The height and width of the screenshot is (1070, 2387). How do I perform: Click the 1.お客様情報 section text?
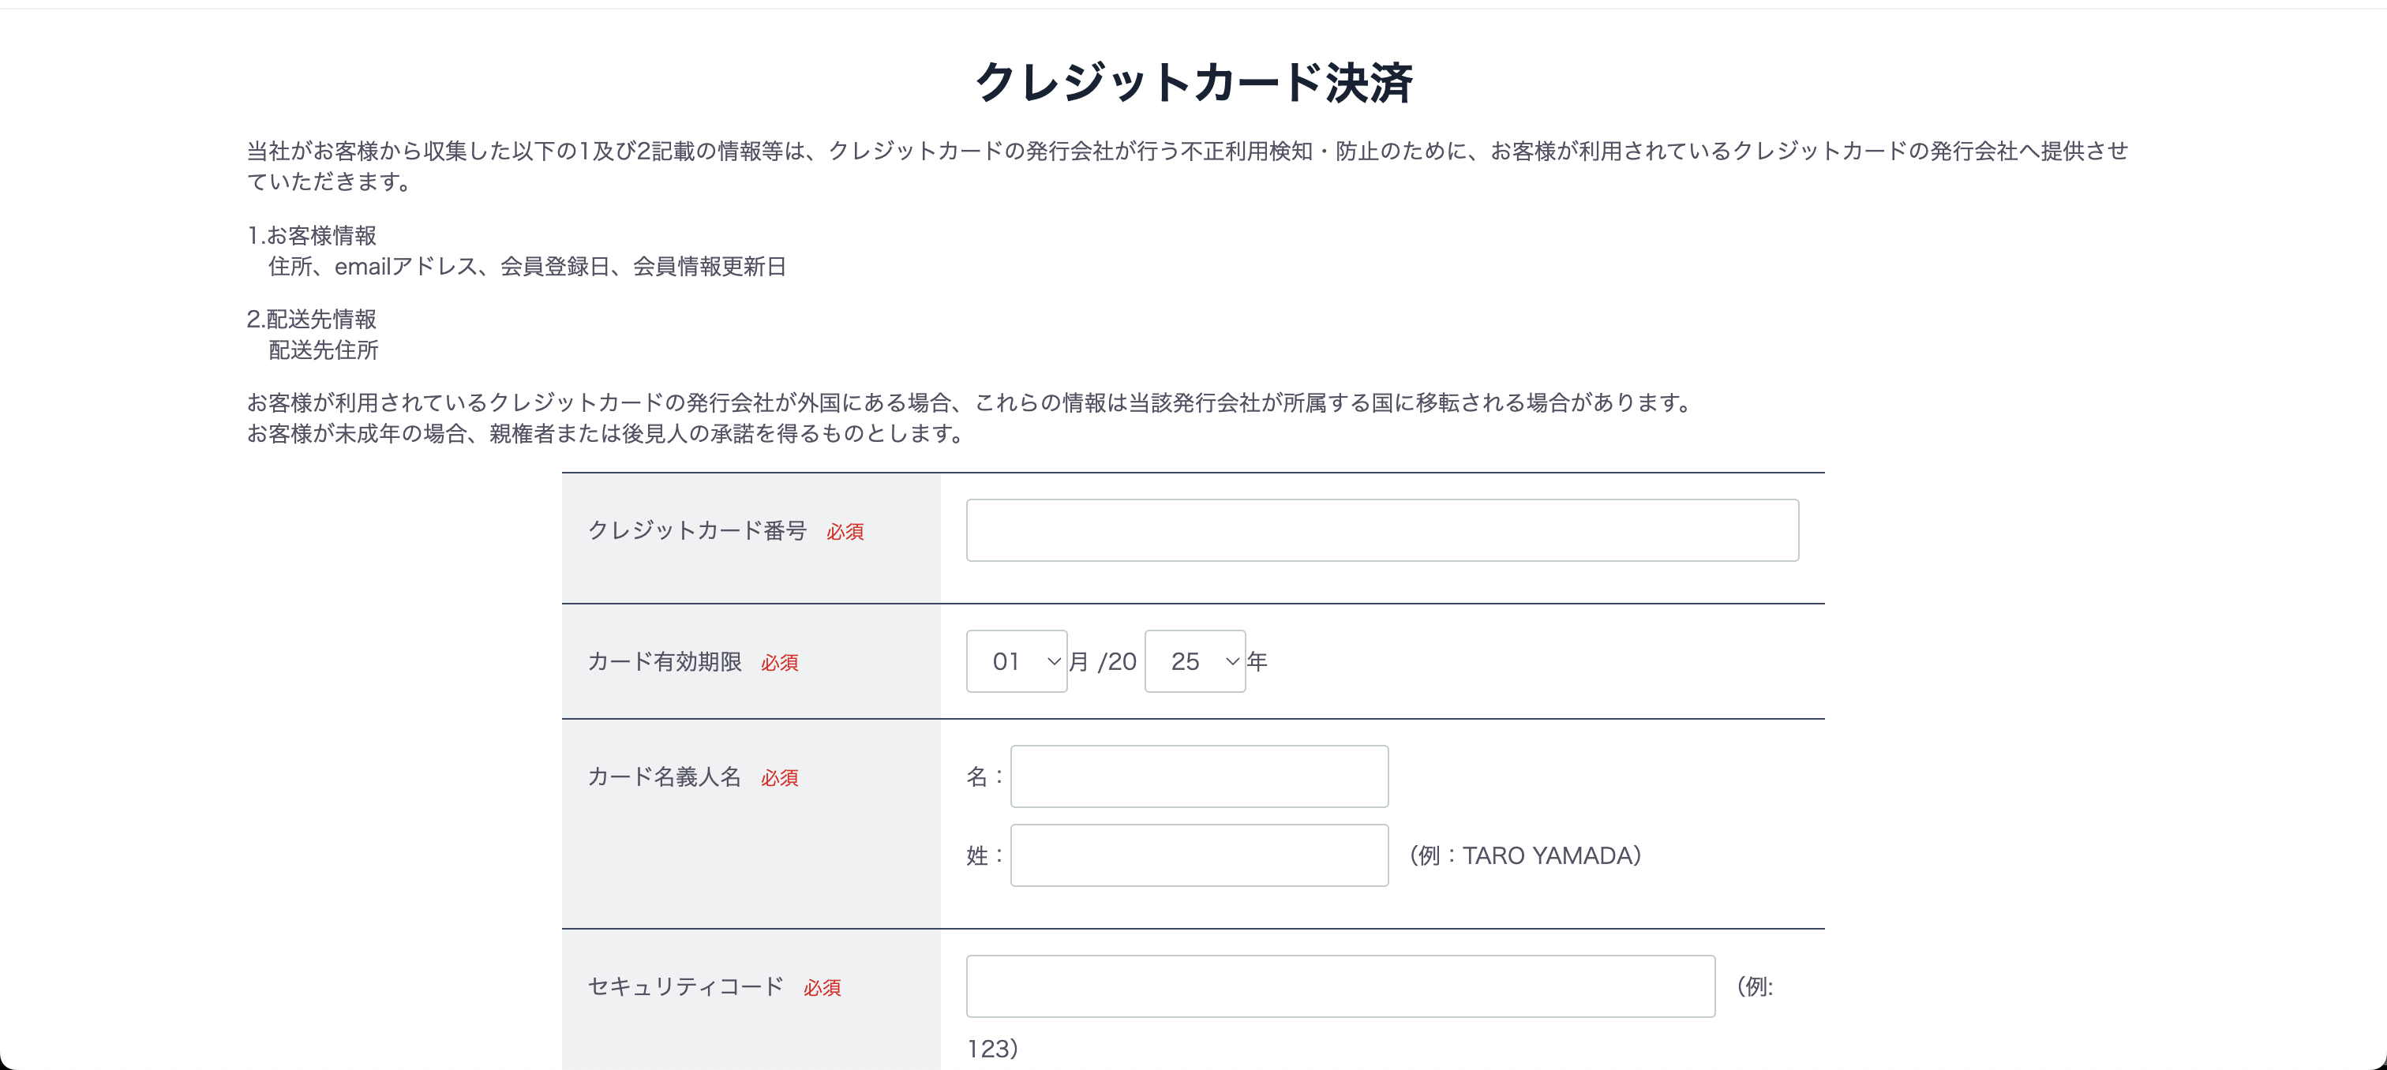(x=313, y=235)
